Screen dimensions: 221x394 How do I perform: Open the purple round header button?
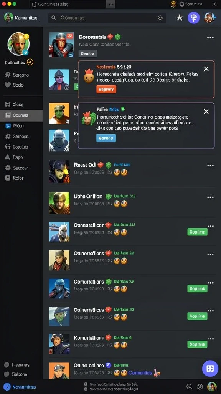(x=194, y=18)
